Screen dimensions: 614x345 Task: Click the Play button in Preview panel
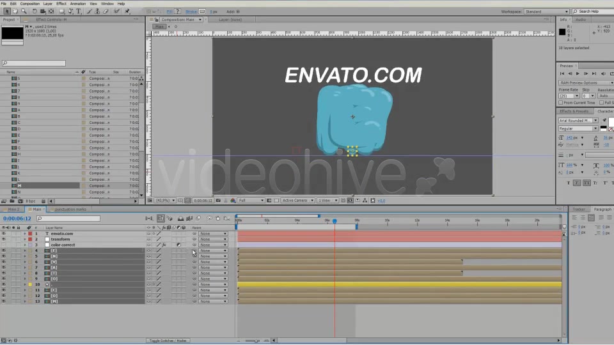[x=578, y=73]
